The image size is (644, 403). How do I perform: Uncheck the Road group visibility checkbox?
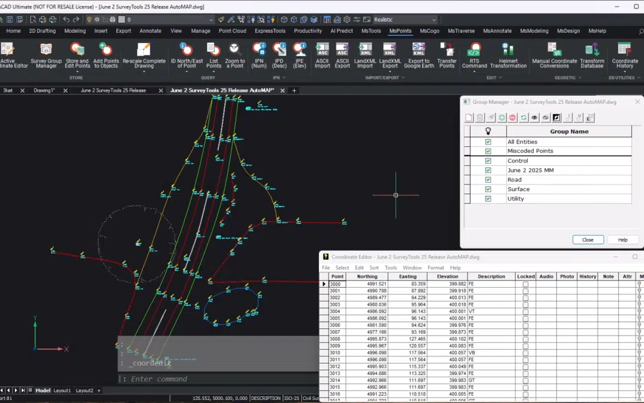[x=488, y=180]
